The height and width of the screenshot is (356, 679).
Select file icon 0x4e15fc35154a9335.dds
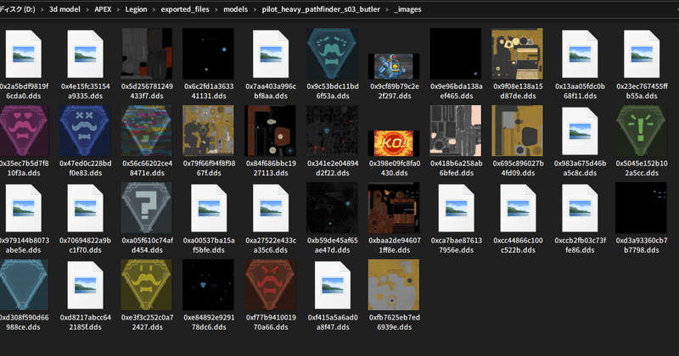coord(86,53)
